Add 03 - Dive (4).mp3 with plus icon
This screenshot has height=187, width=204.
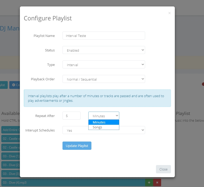149,183
